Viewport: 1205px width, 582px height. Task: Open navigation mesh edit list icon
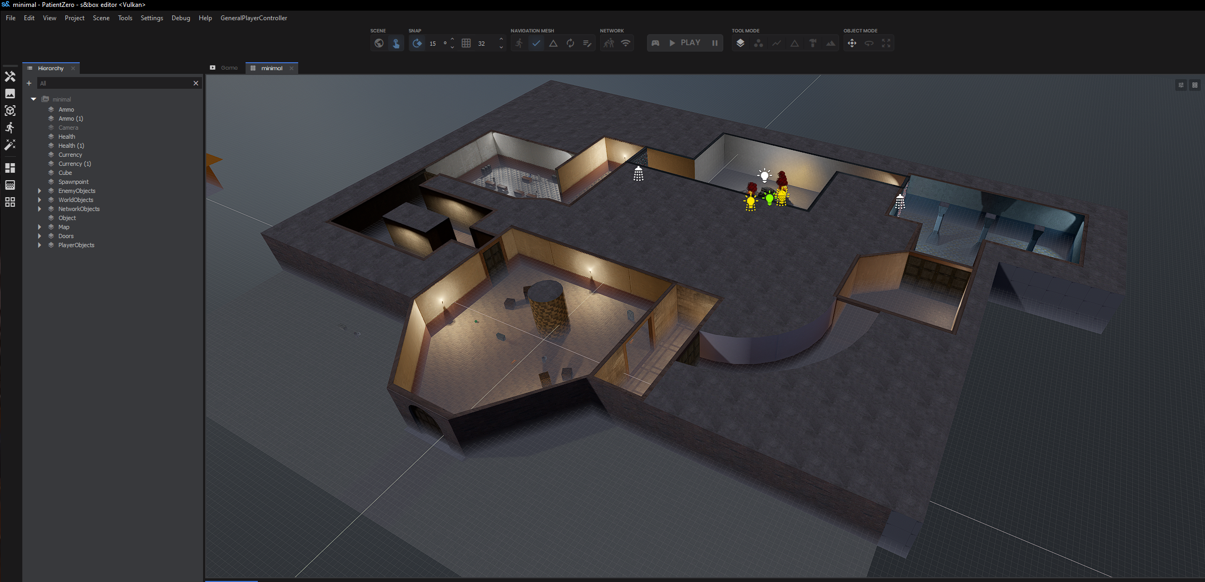[x=587, y=43]
